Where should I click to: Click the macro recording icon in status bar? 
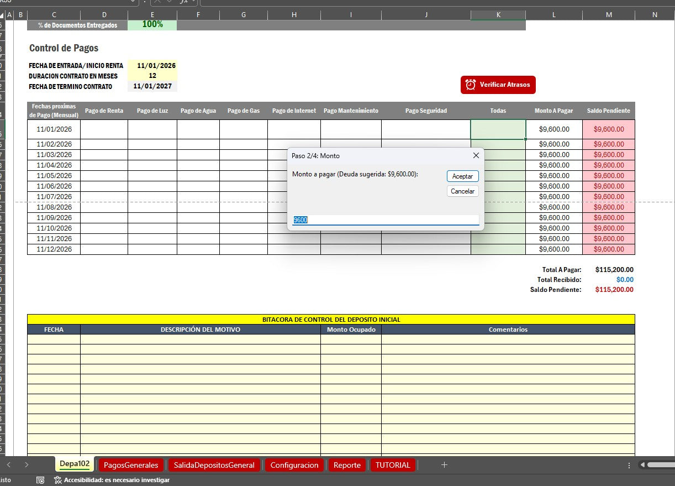point(40,480)
